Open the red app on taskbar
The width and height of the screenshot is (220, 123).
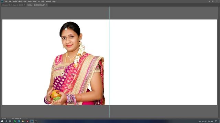27,121
